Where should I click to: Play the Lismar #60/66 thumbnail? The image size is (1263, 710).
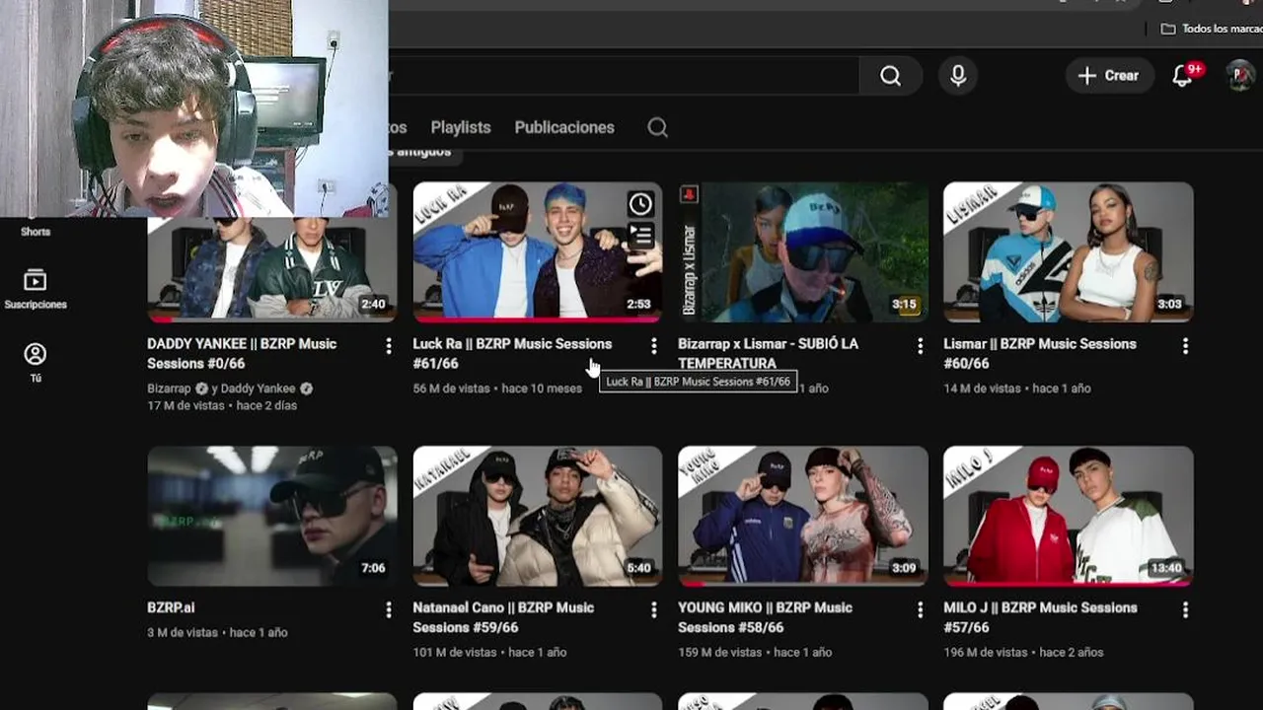pyautogui.click(x=1069, y=252)
